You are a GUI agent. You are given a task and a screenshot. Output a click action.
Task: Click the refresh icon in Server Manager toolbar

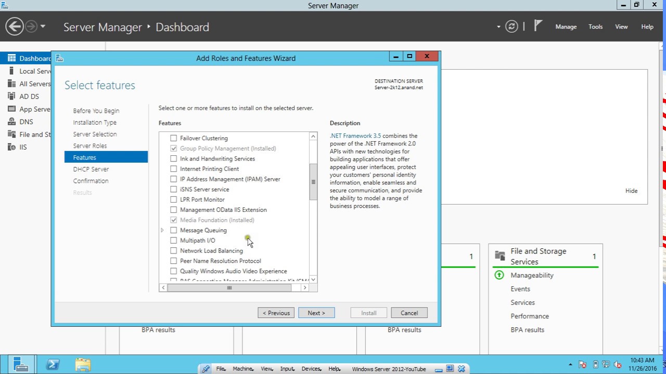coord(511,26)
